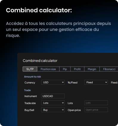Focus the Lots input field
The width and height of the screenshot is (118, 126).
[x=96, y=103]
